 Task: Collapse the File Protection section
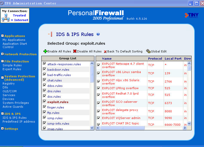point(3,61)
